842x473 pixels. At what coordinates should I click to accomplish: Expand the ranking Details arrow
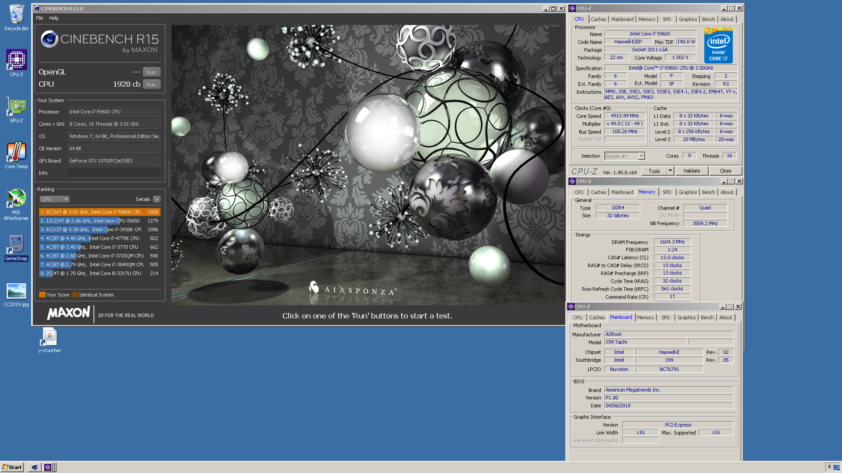click(x=157, y=199)
